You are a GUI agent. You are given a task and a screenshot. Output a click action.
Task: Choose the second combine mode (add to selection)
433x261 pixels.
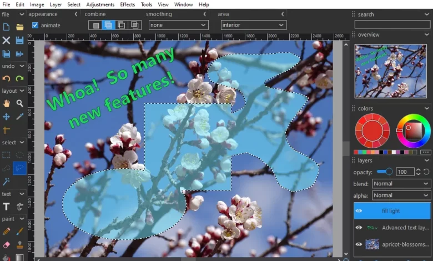(108, 25)
